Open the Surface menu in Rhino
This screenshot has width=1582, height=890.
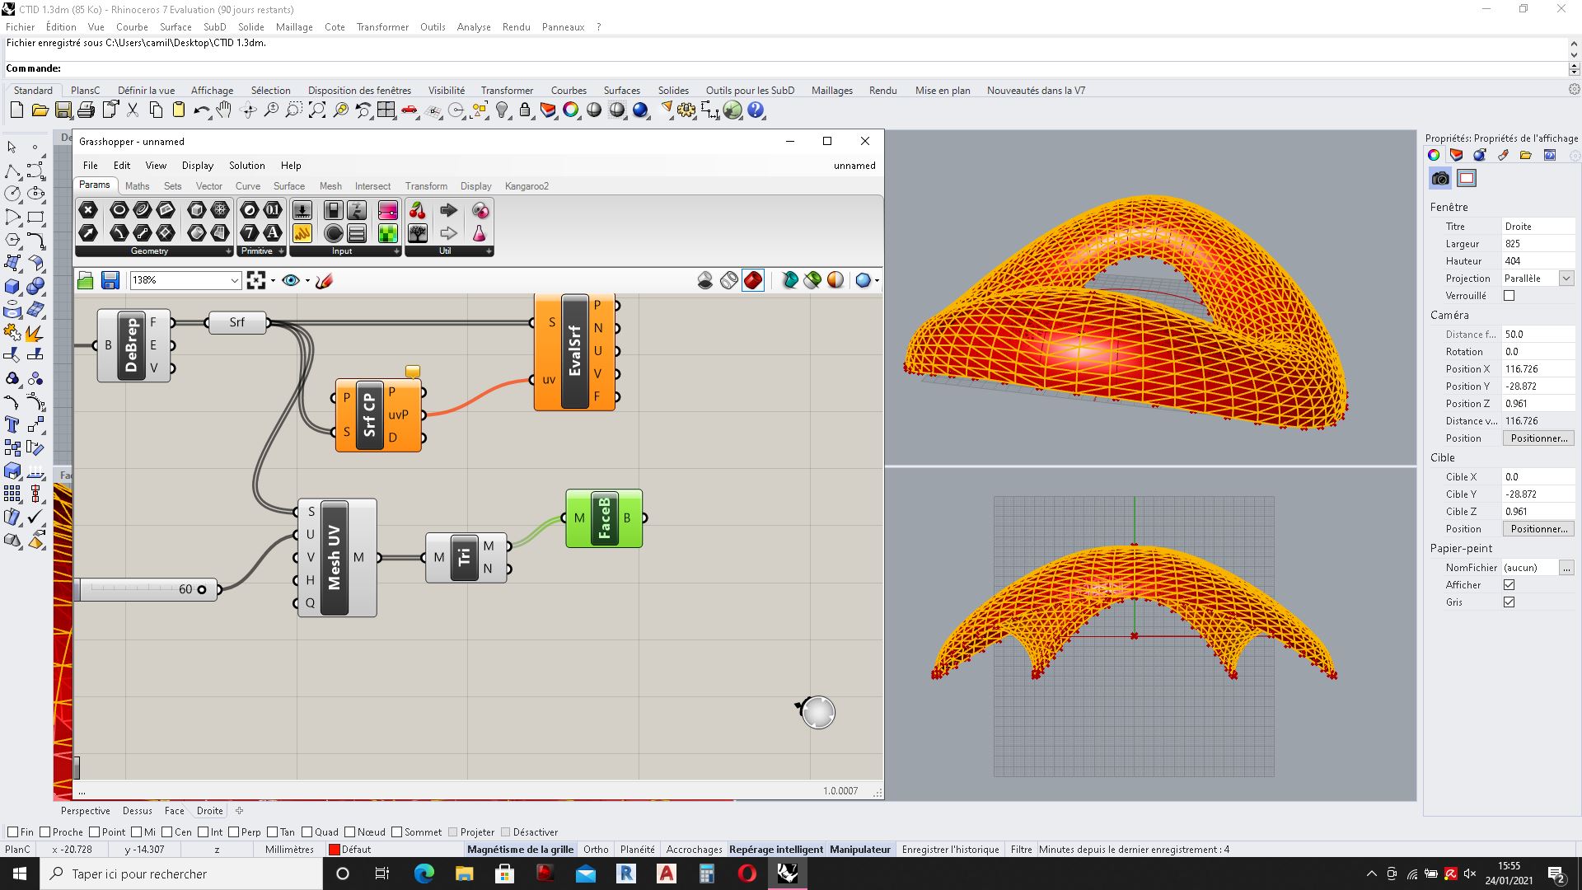click(x=176, y=26)
